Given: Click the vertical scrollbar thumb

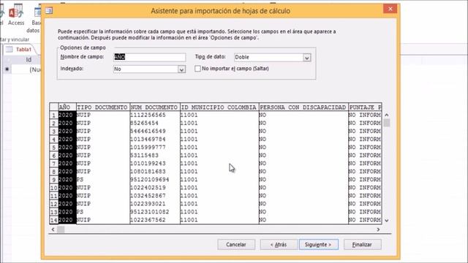Looking at the screenshot, I should tap(387, 123).
